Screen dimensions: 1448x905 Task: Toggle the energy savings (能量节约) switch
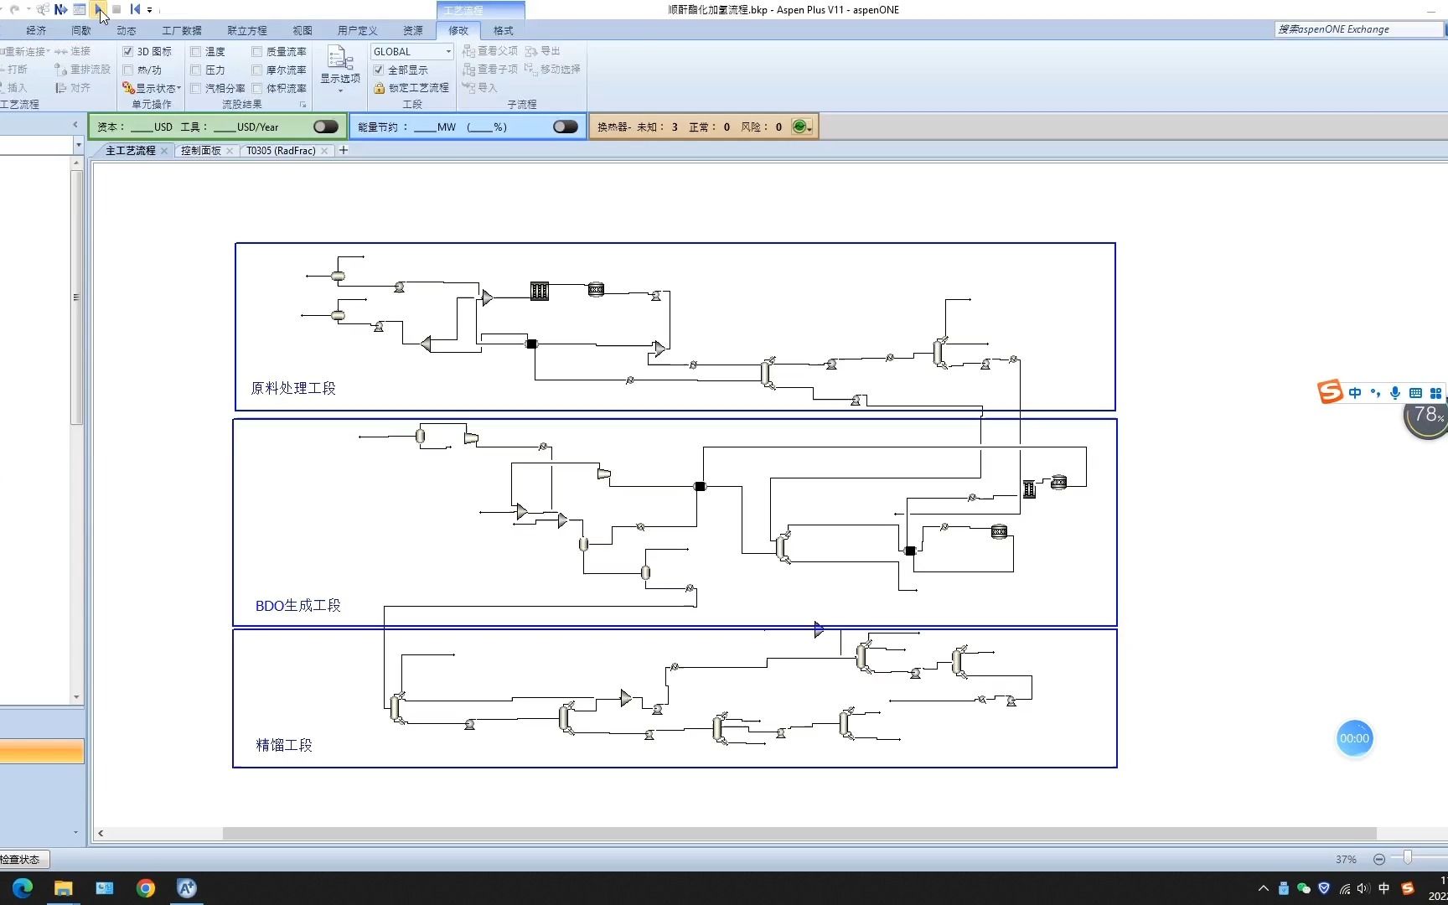coord(566,127)
